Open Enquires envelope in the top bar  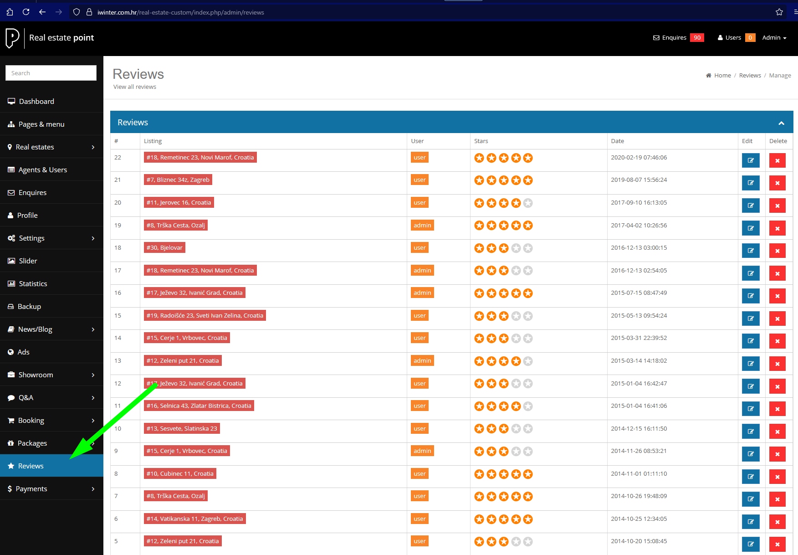tap(678, 38)
